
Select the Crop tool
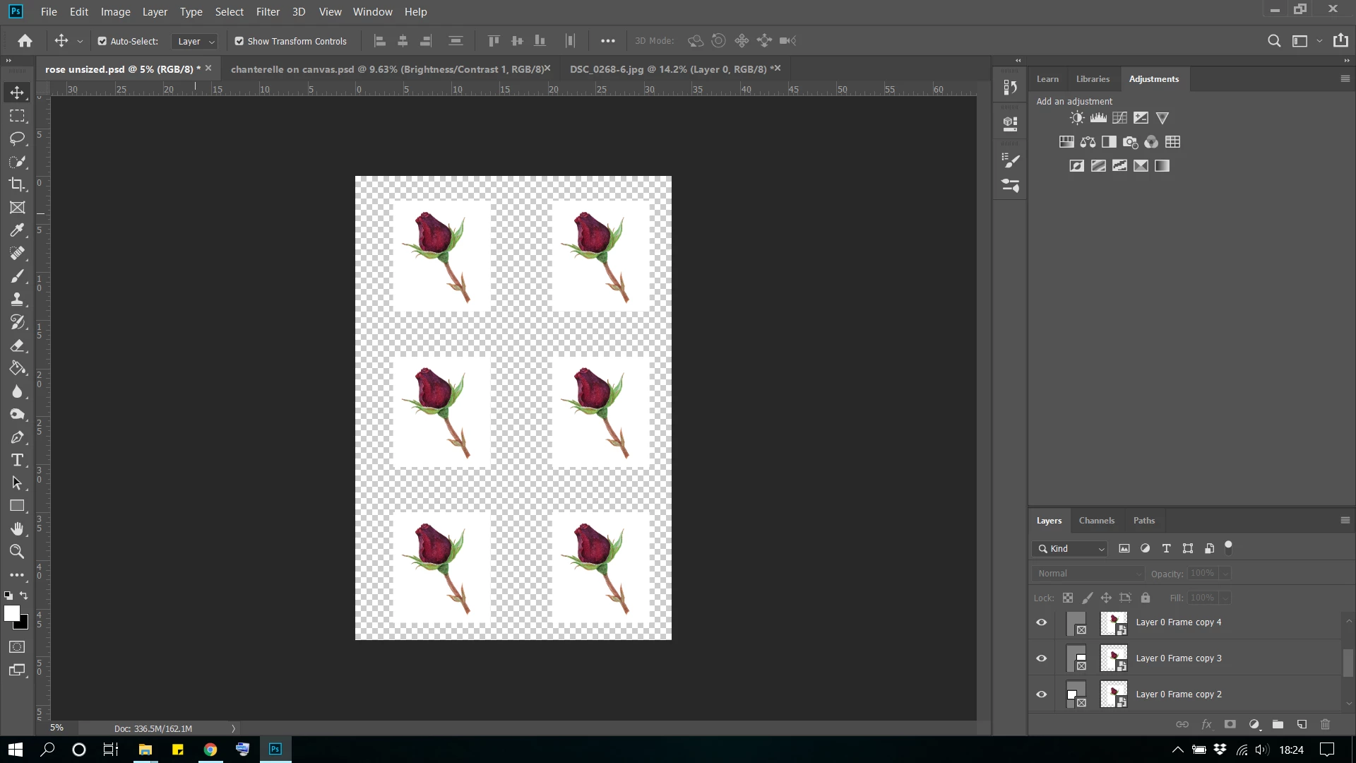coord(17,184)
